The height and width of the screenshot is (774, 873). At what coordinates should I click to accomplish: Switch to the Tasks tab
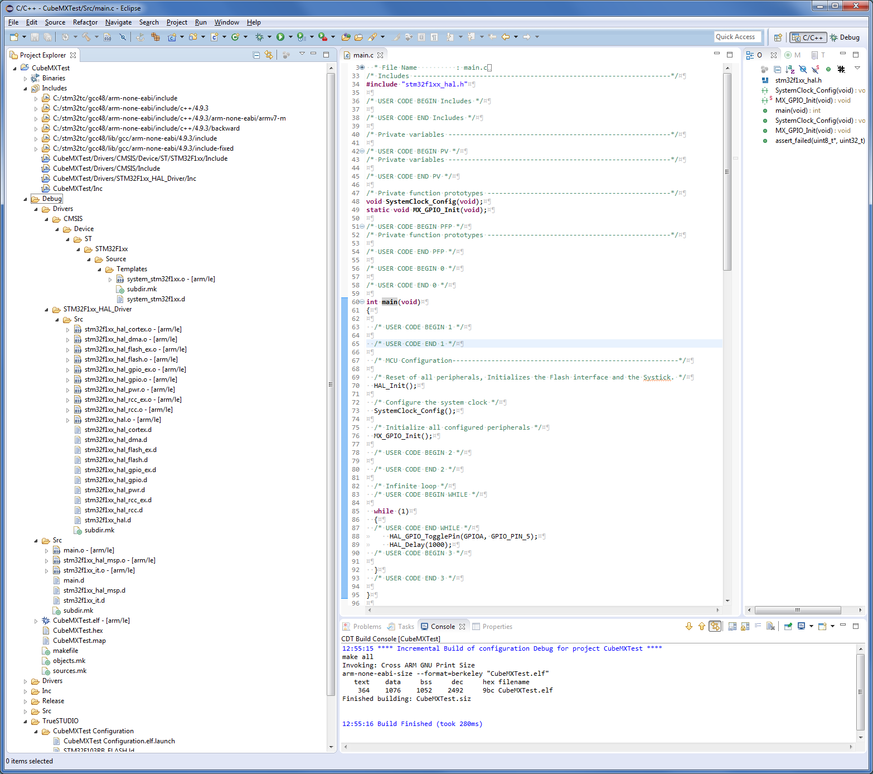(401, 627)
